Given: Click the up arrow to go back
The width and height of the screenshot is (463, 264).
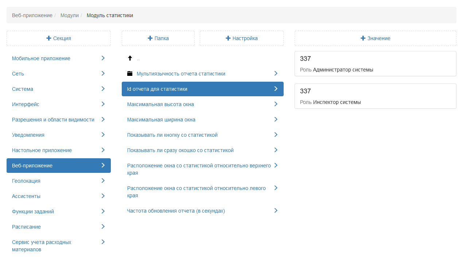Looking at the screenshot, I should (130, 58).
